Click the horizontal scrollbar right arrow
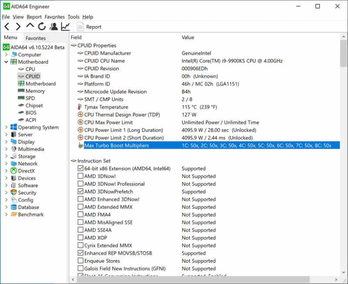The height and width of the screenshot is (284, 348). click(336, 279)
